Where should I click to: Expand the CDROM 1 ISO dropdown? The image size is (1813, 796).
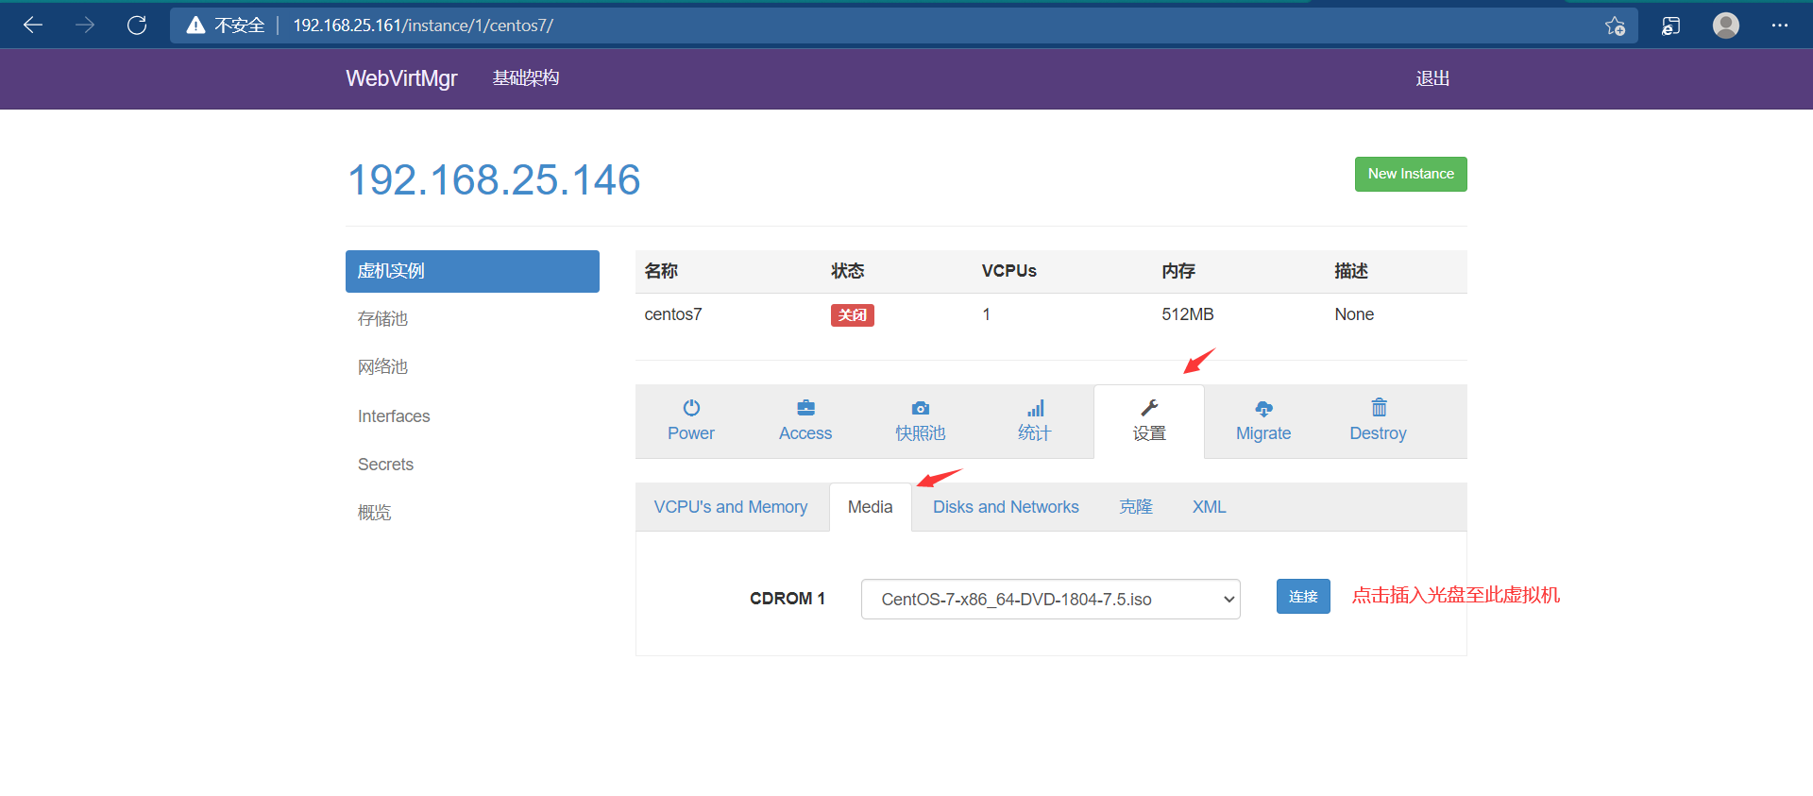(x=1051, y=600)
